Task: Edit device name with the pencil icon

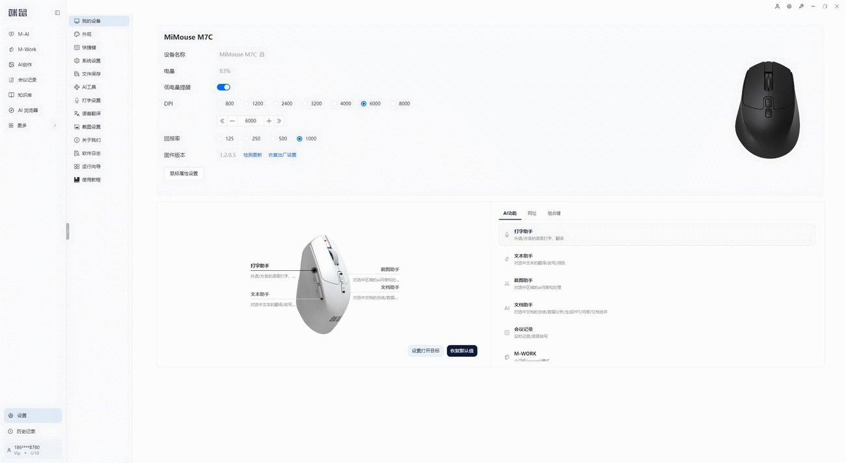Action: tap(262, 55)
